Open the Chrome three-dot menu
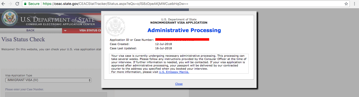Image resolution: width=359 pixels, height=97 pixels. click(x=354, y=4)
